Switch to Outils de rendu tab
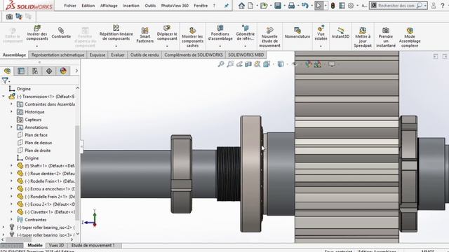This screenshot has width=449, height=252. click(x=145, y=55)
